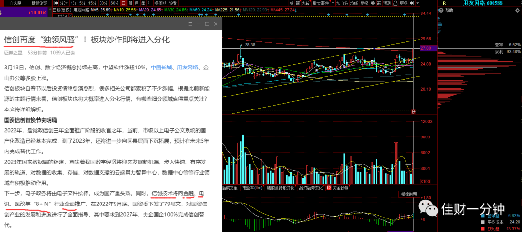The image size is (522, 232).
Task: Maximize the article popup window
Action: [207, 24]
